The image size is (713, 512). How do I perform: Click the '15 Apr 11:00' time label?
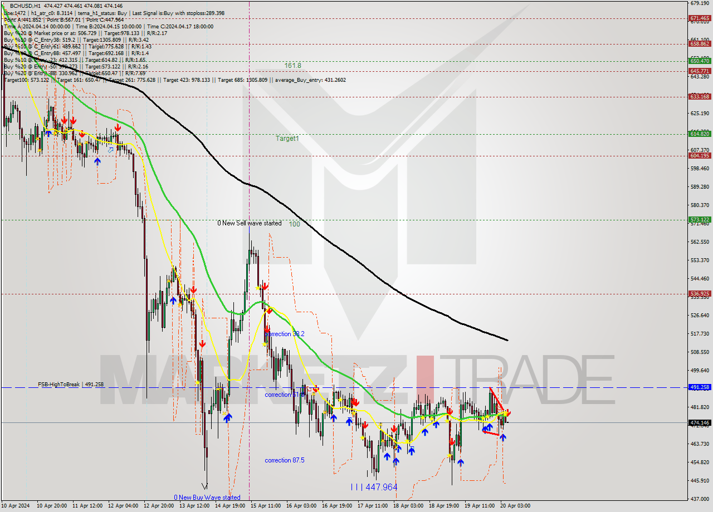[266, 506]
